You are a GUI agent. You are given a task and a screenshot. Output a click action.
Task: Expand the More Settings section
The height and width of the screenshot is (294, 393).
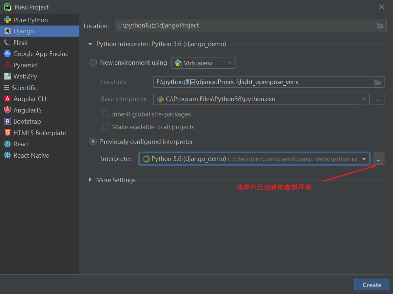click(90, 180)
